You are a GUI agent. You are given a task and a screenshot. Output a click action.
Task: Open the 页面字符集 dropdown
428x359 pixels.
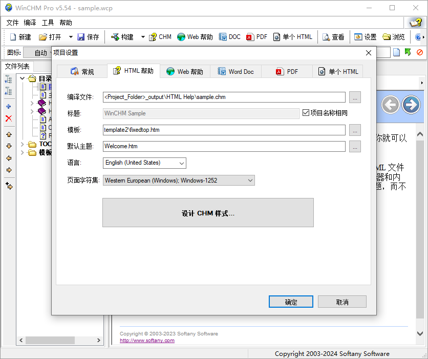tap(179, 181)
